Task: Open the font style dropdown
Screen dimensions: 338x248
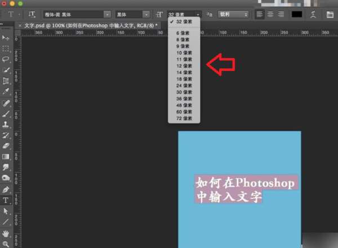Action: (146, 15)
